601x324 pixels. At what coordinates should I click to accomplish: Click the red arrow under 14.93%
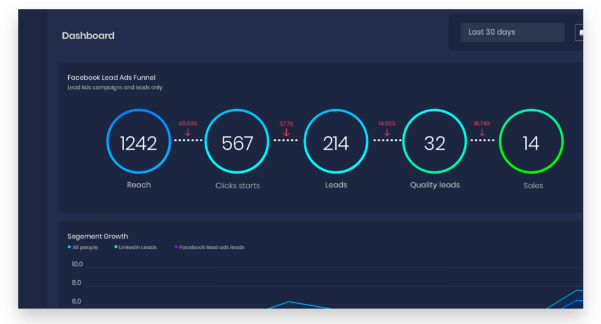(387, 132)
